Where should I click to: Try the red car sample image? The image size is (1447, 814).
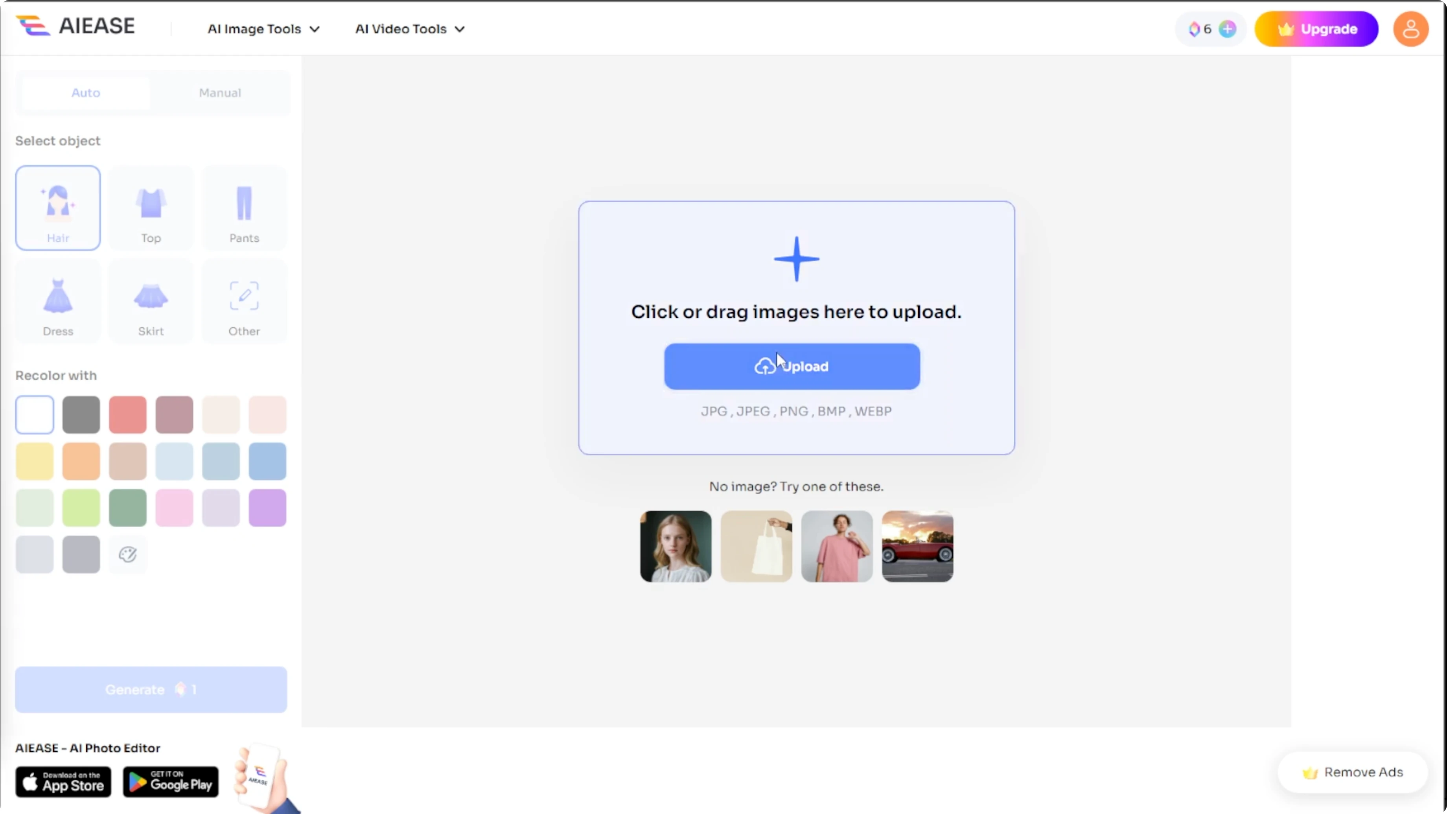[917, 546]
